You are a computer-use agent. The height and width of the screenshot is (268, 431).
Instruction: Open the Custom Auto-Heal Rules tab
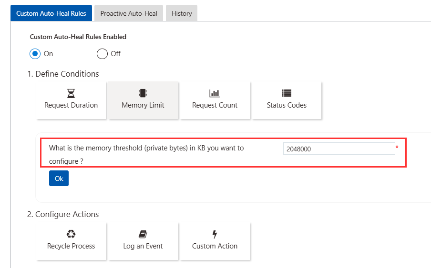51,13
